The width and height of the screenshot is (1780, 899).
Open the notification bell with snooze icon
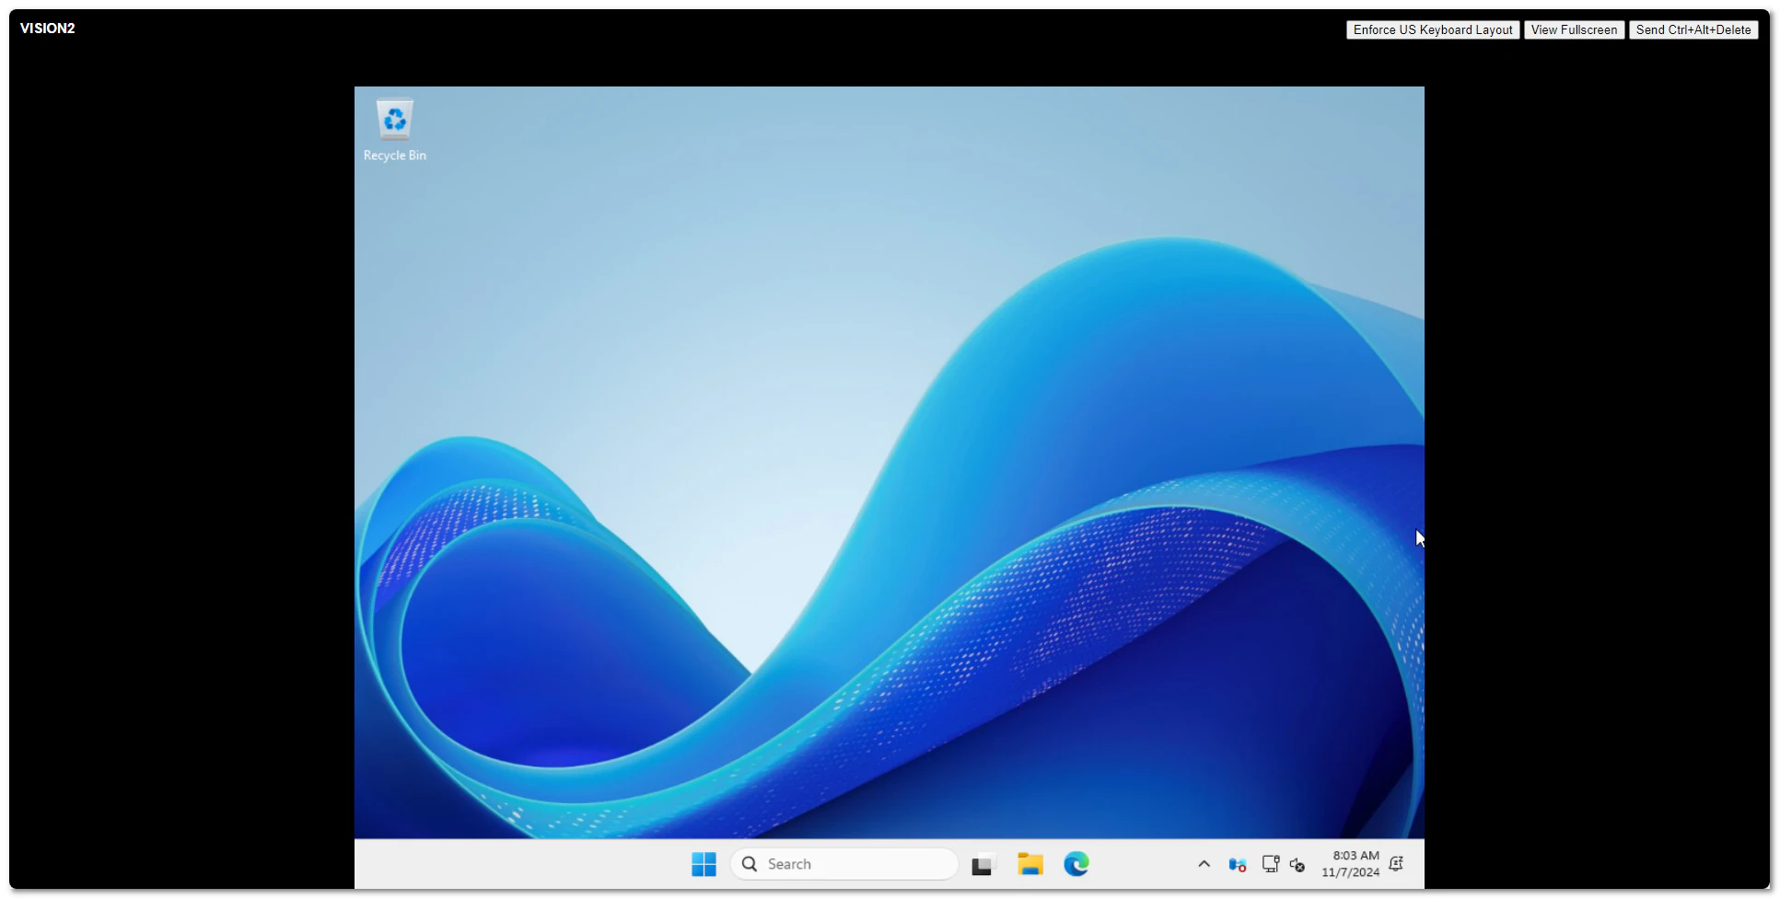pyautogui.click(x=1396, y=864)
